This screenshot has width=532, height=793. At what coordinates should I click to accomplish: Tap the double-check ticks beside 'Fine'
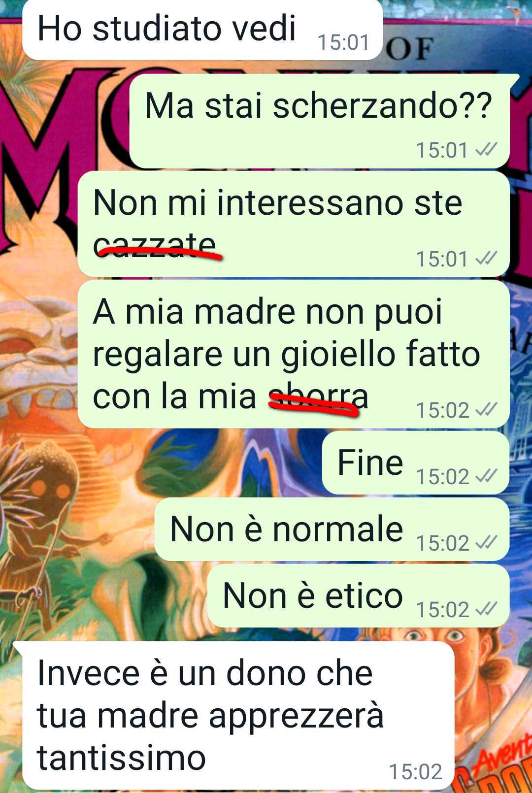pos(486,476)
